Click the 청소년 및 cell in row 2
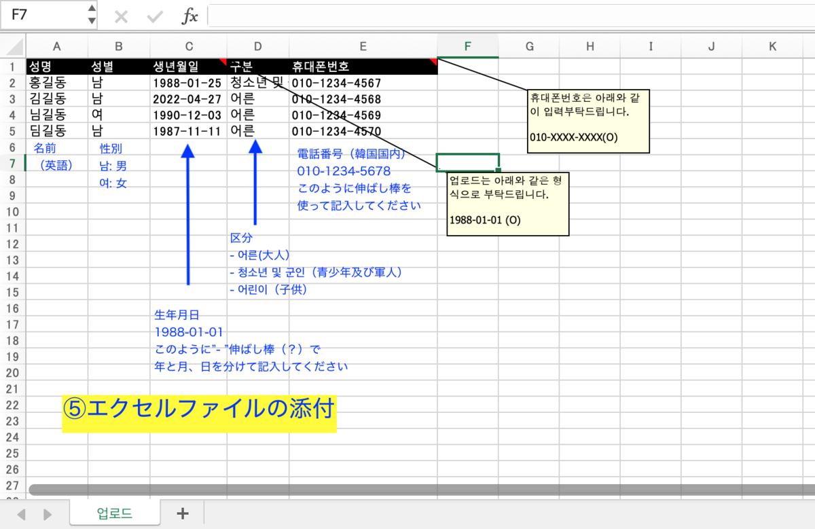 (258, 83)
